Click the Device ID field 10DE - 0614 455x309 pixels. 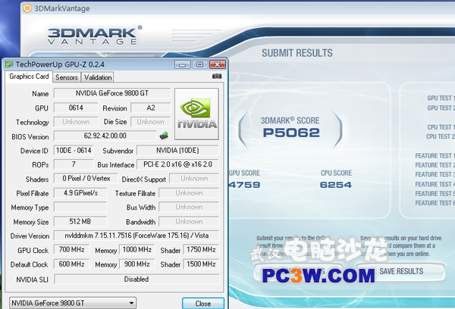click(74, 150)
